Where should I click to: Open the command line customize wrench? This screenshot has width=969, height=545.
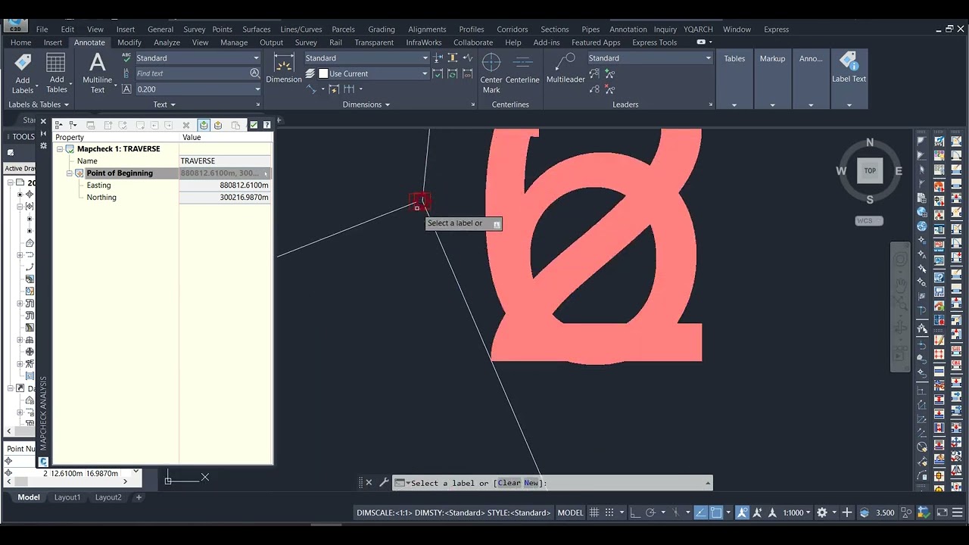click(x=384, y=483)
